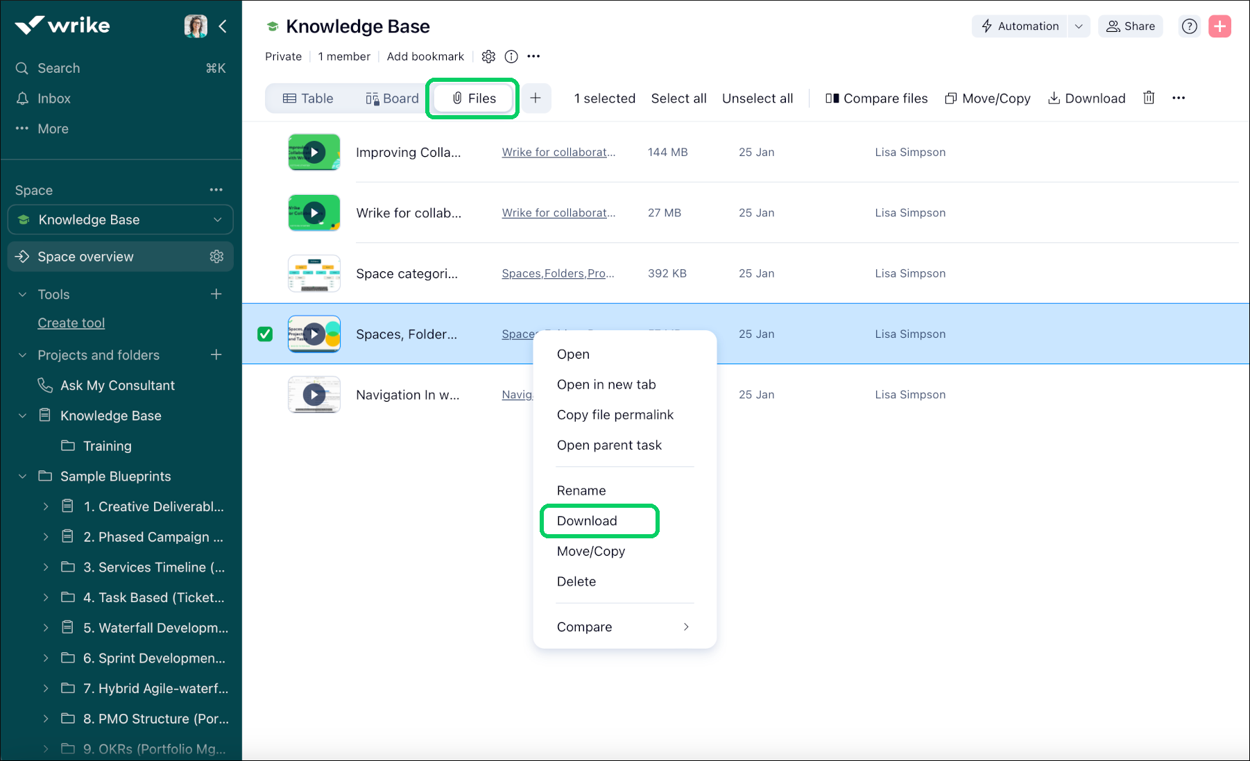Click Select all files
Screen dimensions: 1250x761
678,98
